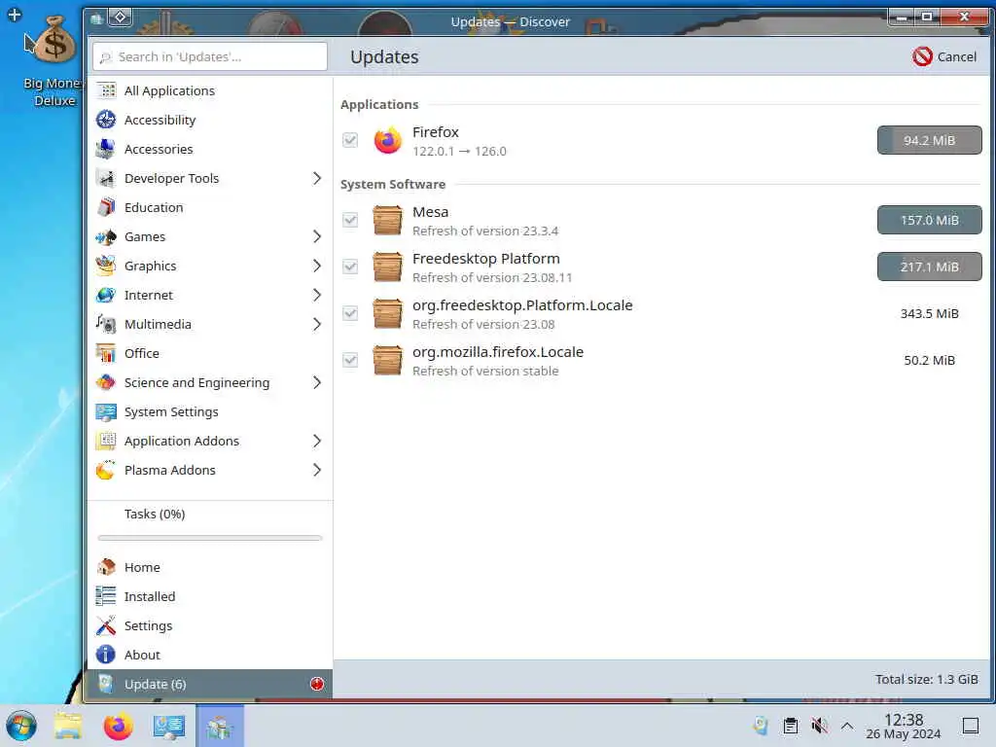
Task: Click the Freedesktop Platform package icon
Action: pos(387,267)
